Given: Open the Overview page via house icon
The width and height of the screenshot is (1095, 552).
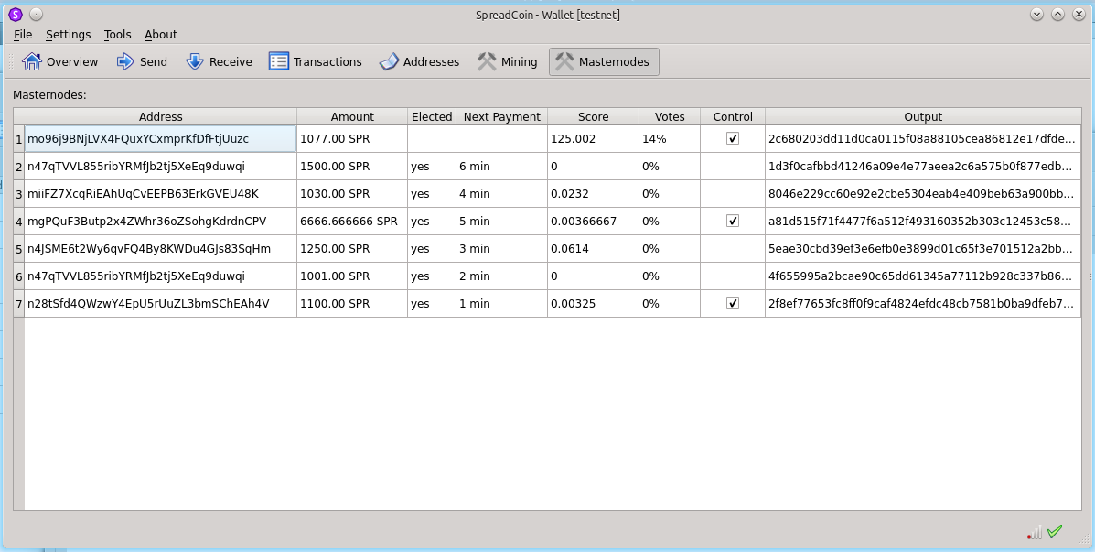Looking at the screenshot, I should [31, 61].
